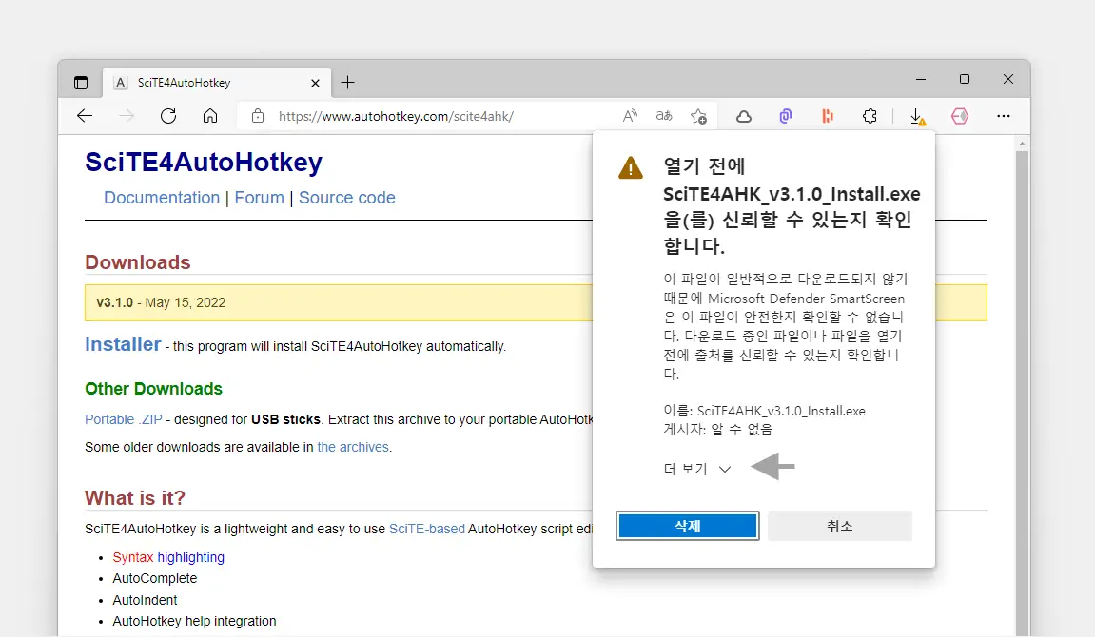Click the cloud sync icon in toolbar

[743, 115]
